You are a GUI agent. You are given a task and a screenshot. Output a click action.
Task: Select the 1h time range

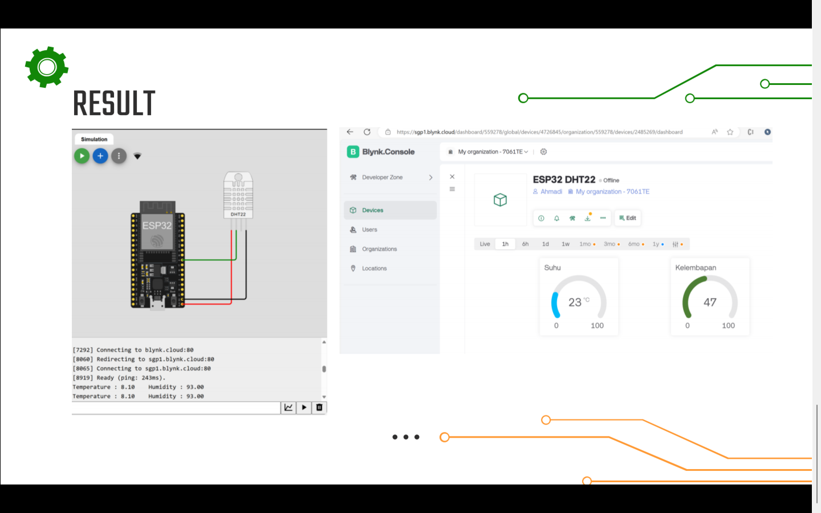(x=505, y=244)
